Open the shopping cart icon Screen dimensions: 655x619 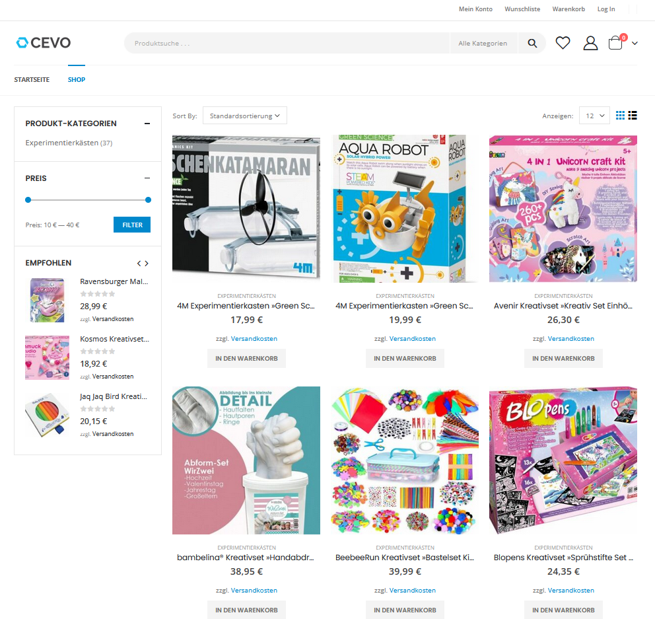[616, 43]
